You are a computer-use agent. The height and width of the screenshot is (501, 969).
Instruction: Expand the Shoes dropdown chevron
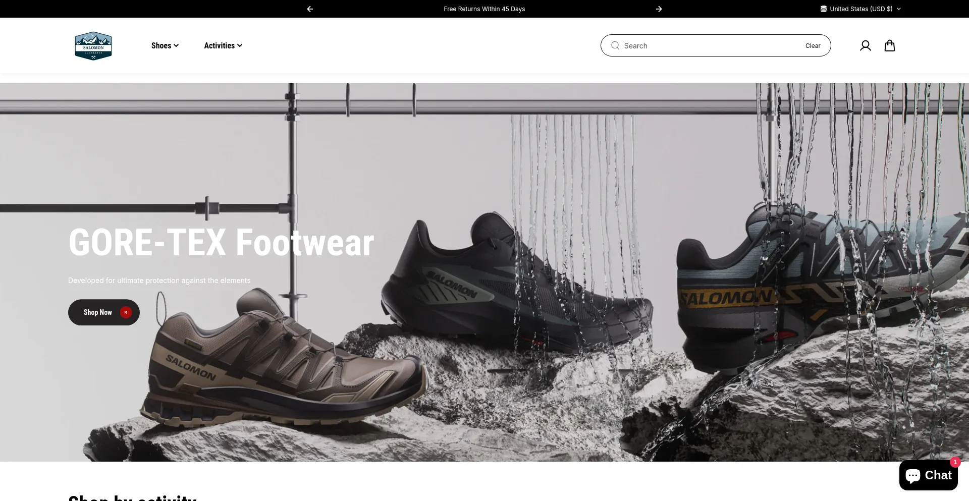176,45
